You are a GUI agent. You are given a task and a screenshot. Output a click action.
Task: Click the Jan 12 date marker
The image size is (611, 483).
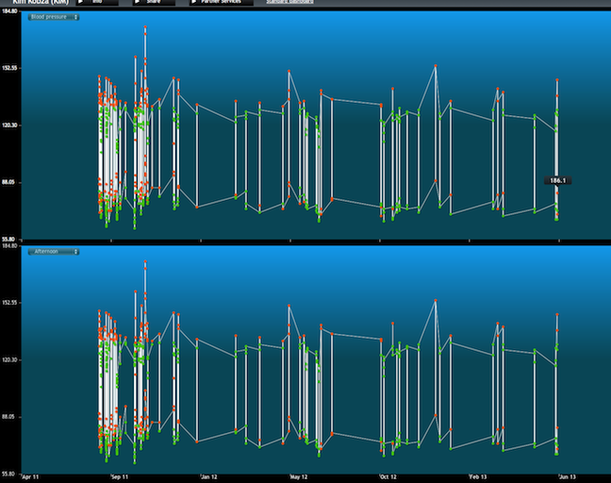(x=207, y=478)
